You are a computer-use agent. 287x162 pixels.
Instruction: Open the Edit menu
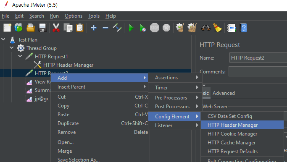coord(19,16)
